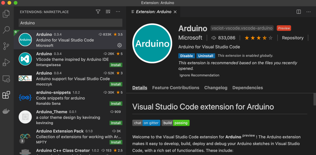Click the star rating of the extension
316x155 pixels.
259,38
